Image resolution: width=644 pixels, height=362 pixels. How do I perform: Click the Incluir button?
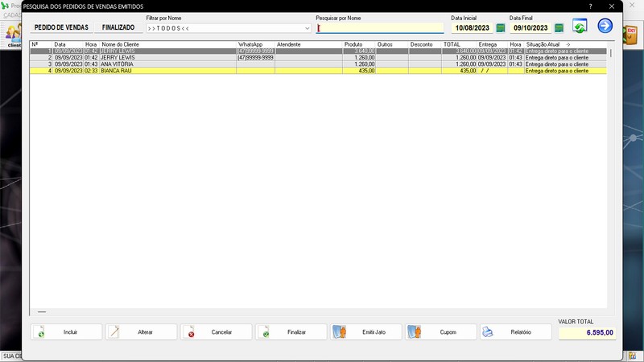point(66,332)
